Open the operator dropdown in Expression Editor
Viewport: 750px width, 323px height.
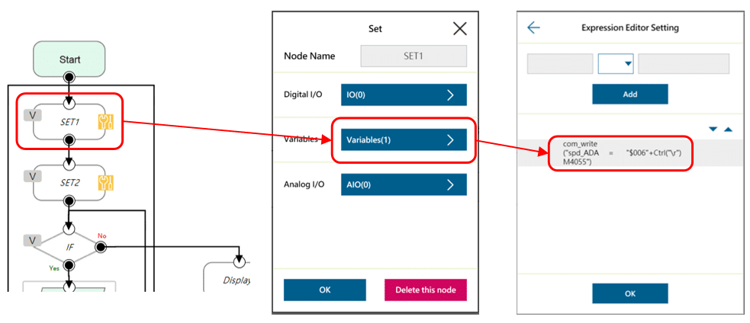(x=616, y=64)
